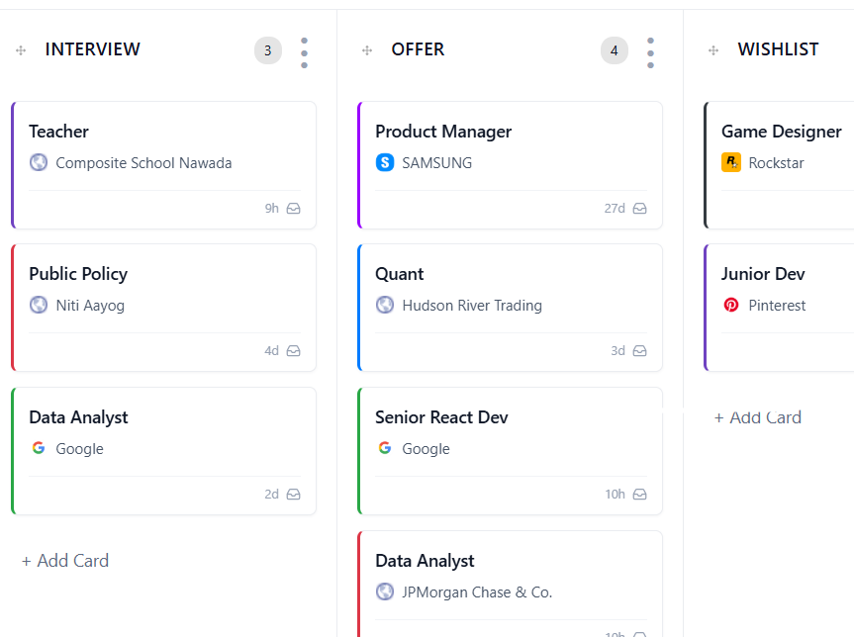
Task: Click the Pinterest logo on Junior Dev card
Action: tap(731, 306)
